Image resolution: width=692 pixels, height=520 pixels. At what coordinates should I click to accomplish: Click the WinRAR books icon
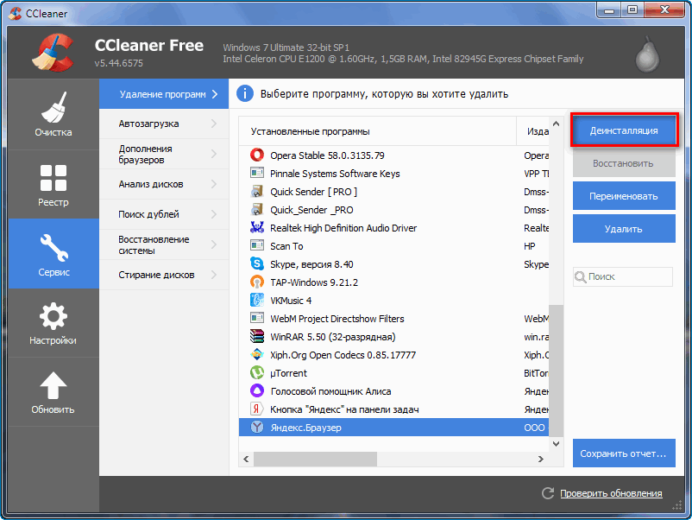click(257, 336)
